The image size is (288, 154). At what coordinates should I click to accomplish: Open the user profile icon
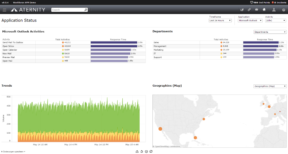pos(274,10)
